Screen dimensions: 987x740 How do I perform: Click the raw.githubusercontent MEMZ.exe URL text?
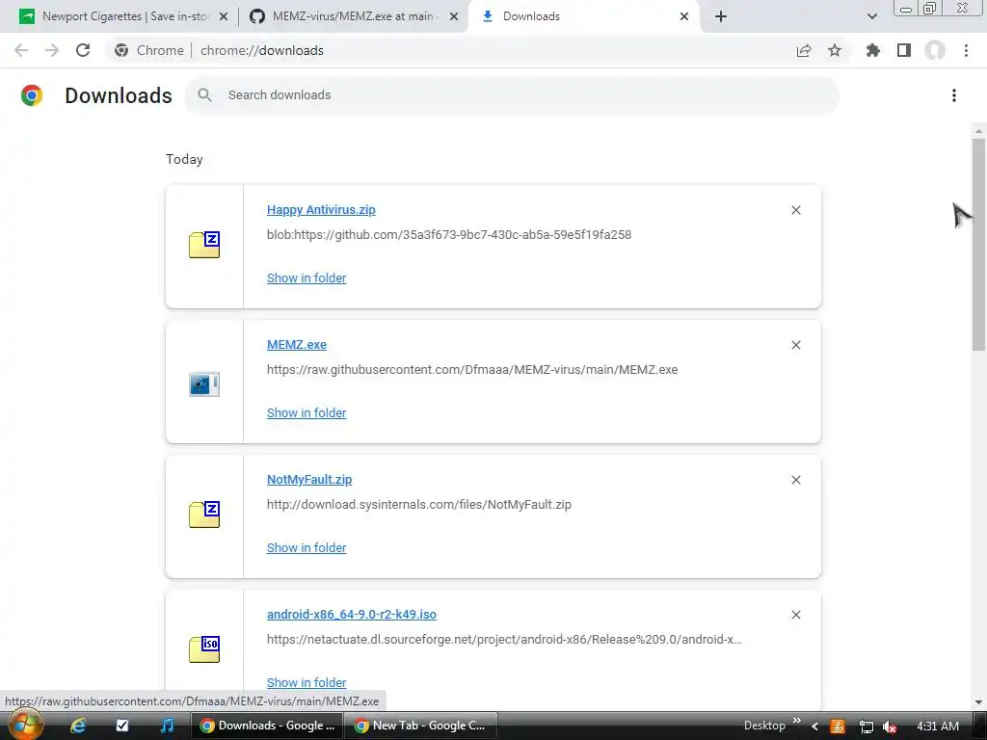pos(472,369)
